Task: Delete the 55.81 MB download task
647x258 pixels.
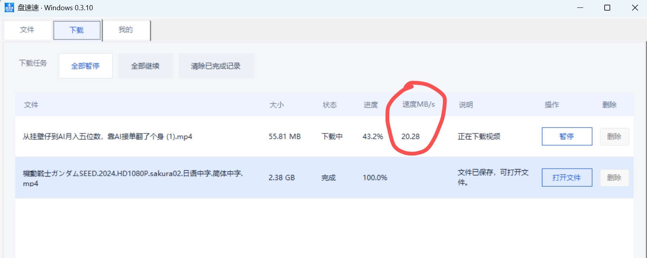Action: [614, 136]
